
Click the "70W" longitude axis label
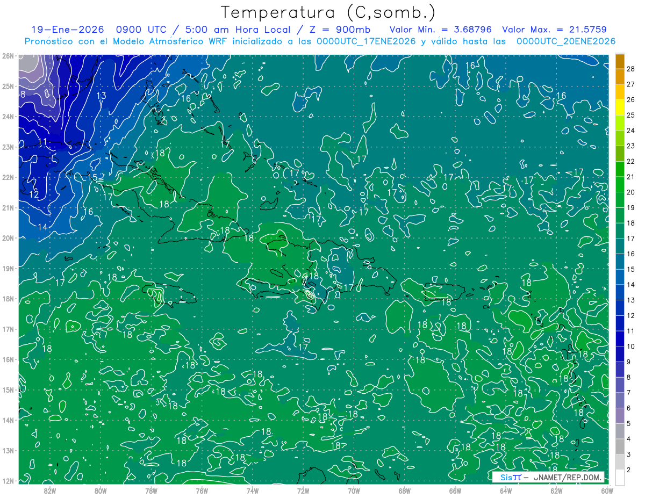[354, 490]
